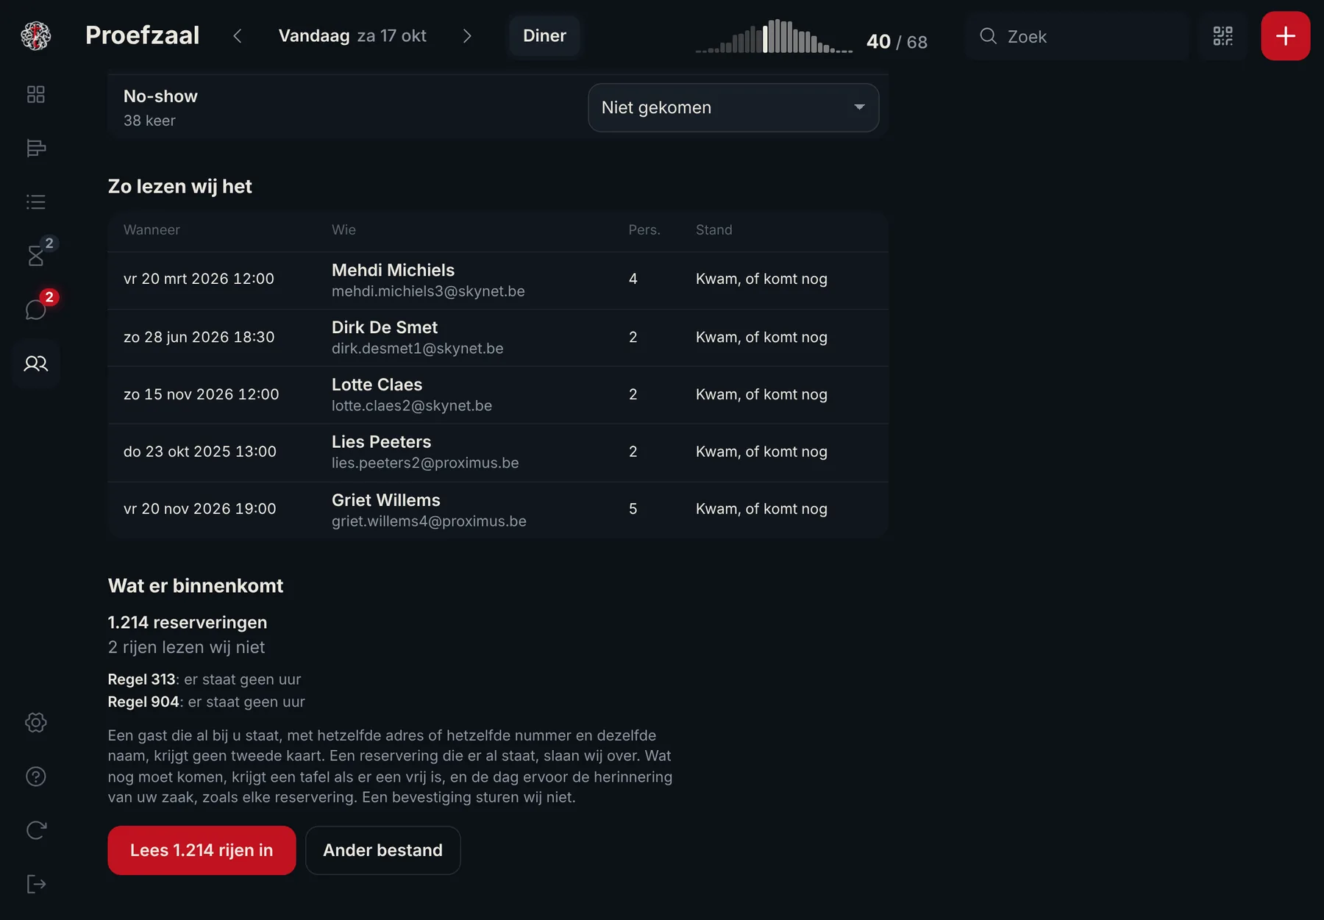Select the Dirk De Smet name
1324x920 pixels.
[384, 327]
